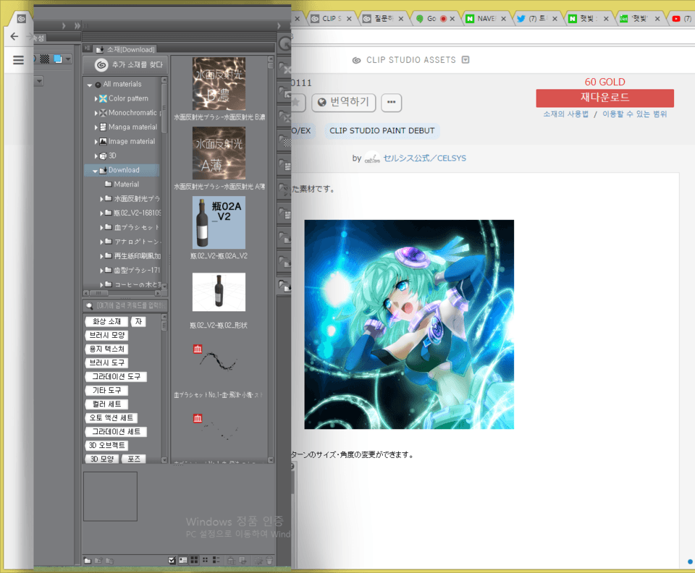The width and height of the screenshot is (695, 573).
Task: Click the blue square icon in top-left panel
Action: tap(58, 59)
